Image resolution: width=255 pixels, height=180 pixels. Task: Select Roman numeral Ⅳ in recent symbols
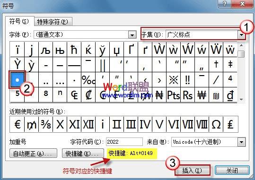click(x=145, y=124)
